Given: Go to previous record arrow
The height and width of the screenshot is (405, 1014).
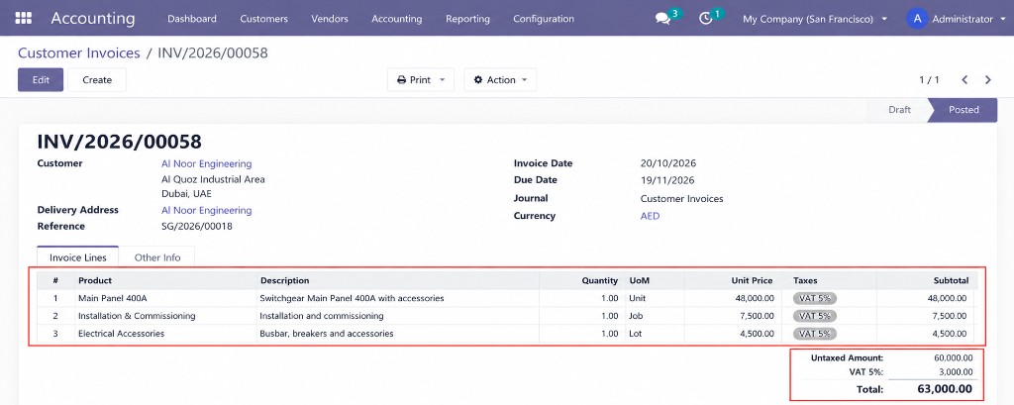Looking at the screenshot, I should [964, 79].
